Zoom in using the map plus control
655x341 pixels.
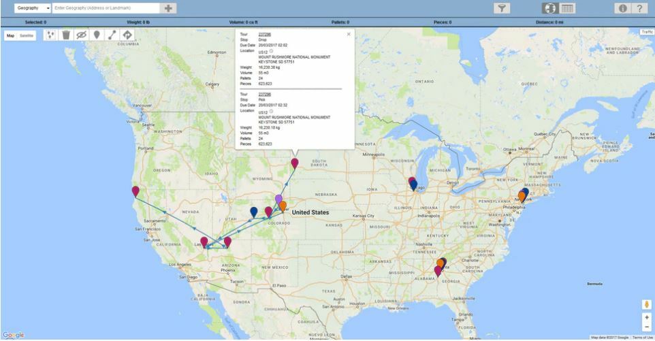point(647,317)
